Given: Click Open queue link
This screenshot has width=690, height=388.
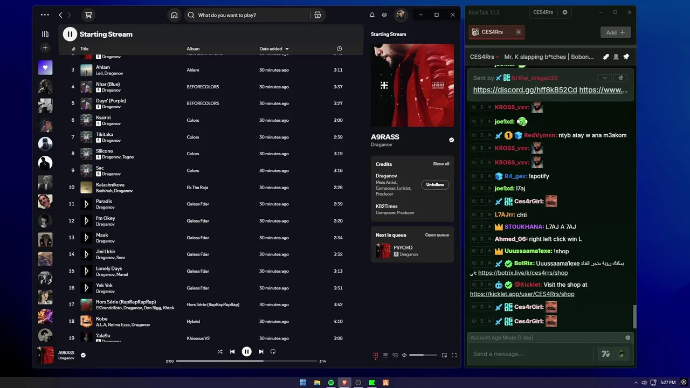Looking at the screenshot, I should [437, 235].
